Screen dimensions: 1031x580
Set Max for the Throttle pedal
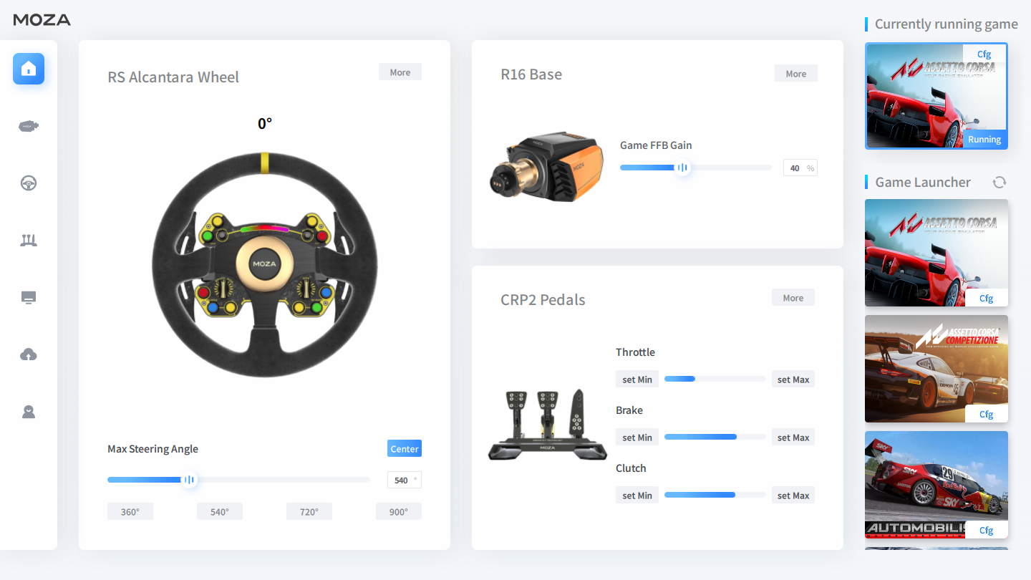coord(793,380)
